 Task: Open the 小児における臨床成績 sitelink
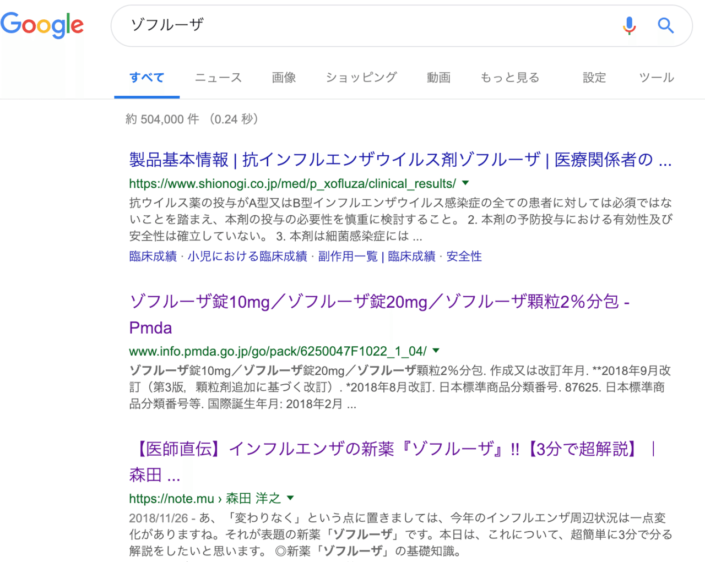[247, 257]
